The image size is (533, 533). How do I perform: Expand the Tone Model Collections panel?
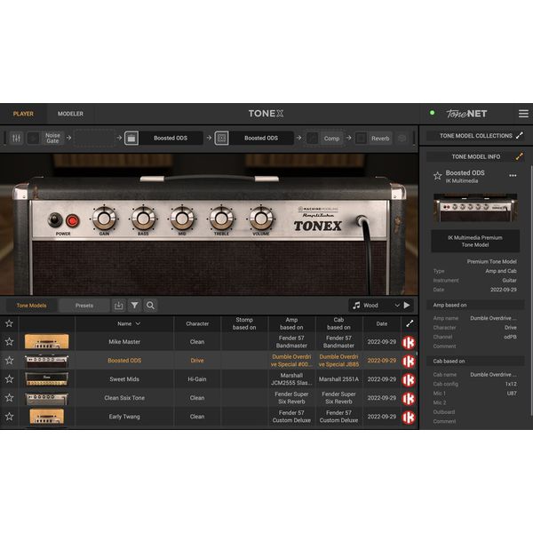point(520,136)
